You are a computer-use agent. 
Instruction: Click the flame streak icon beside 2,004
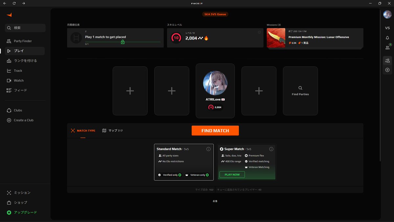tap(206, 38)
